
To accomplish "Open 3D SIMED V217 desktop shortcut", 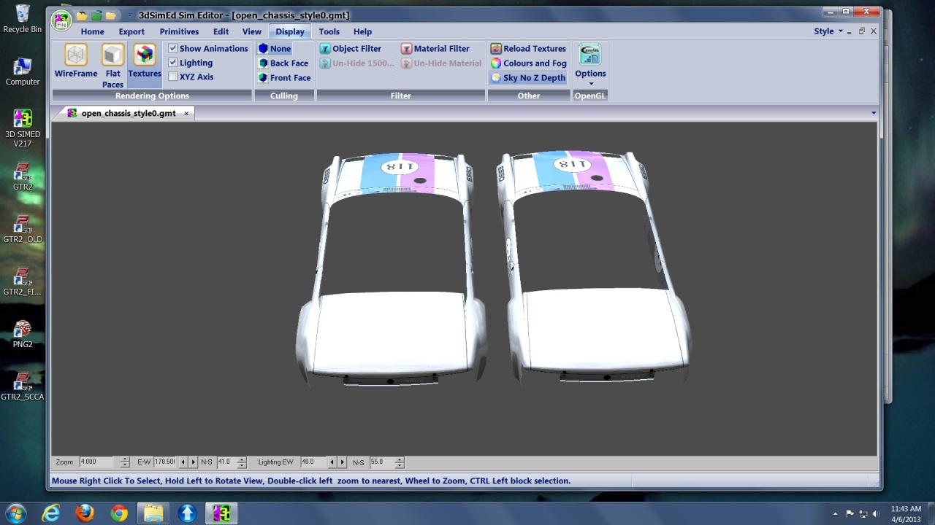I will point(23,128).
